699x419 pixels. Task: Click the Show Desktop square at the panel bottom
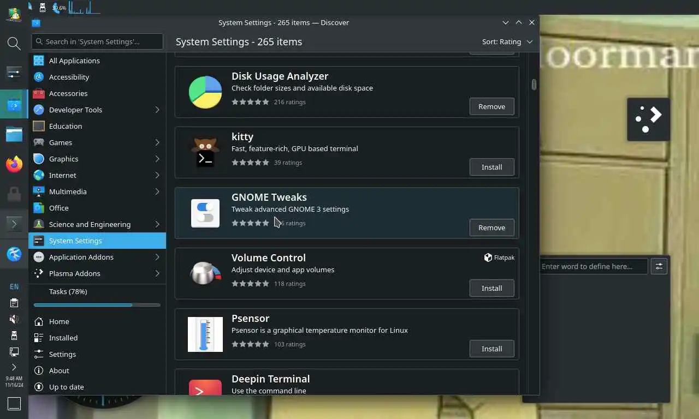pyautogui.click(x=14, y=404)
